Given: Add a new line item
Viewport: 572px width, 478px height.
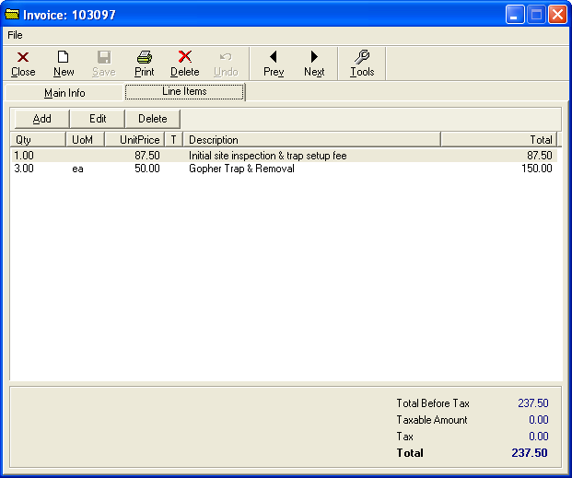Looking at the screenshot, I should [42, 119].
